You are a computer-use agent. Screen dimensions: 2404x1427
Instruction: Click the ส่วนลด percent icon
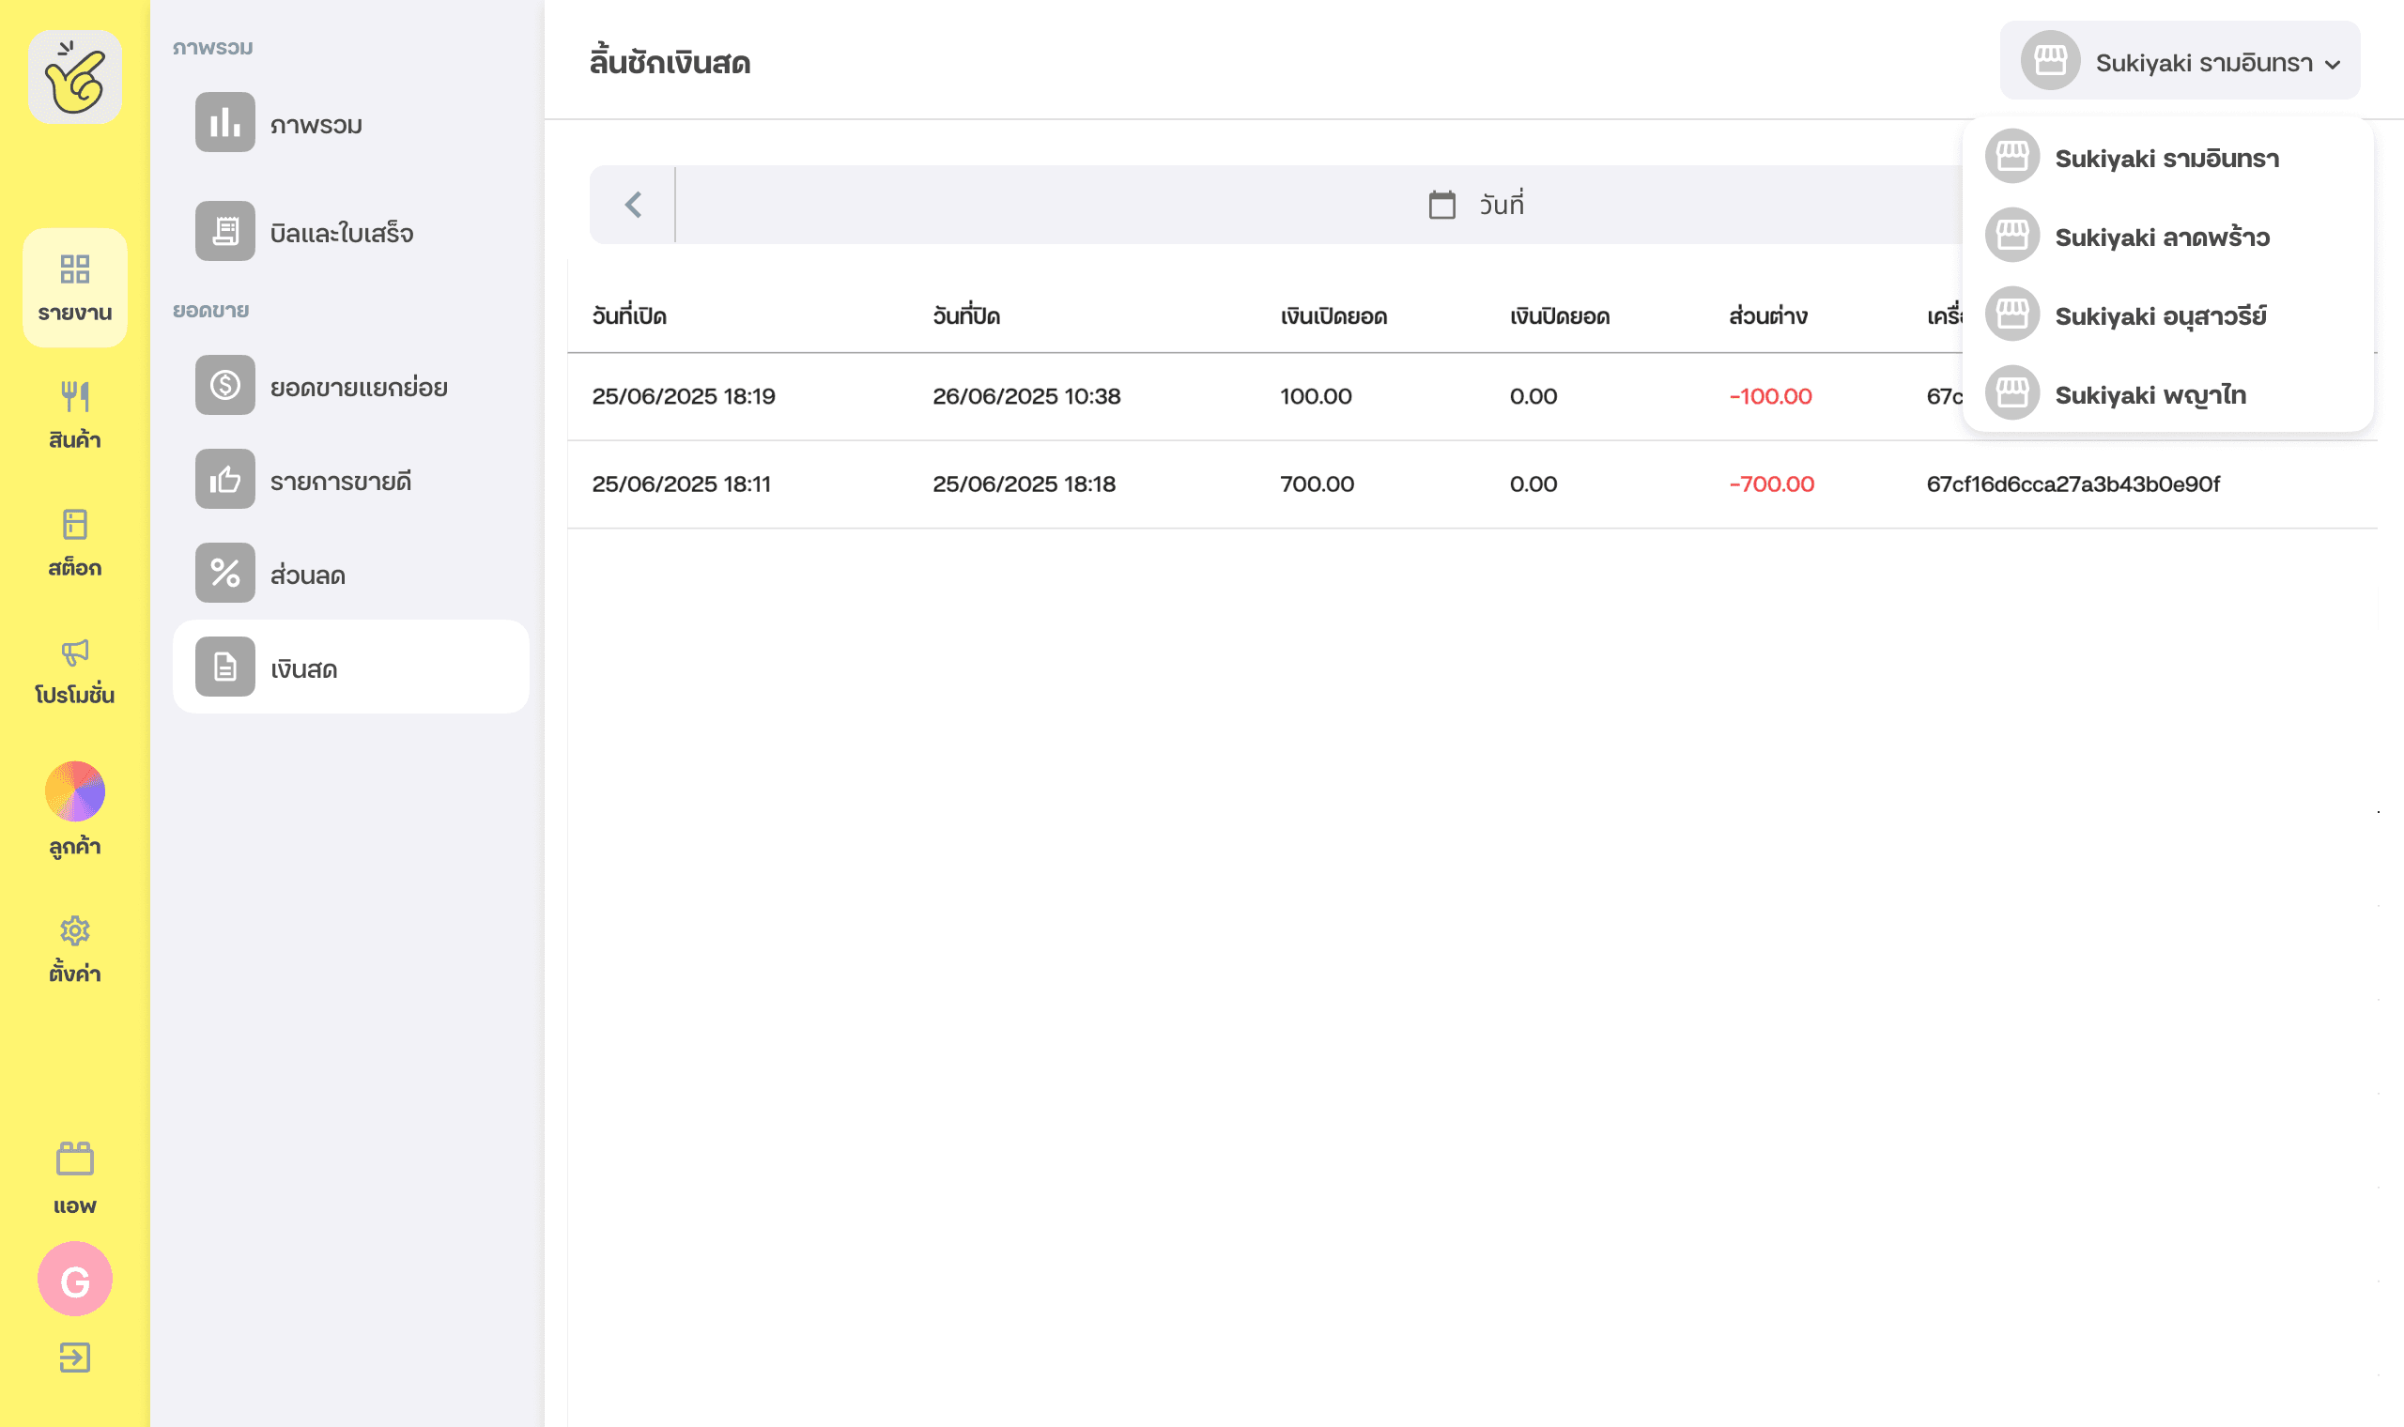[x=225, y=573]
